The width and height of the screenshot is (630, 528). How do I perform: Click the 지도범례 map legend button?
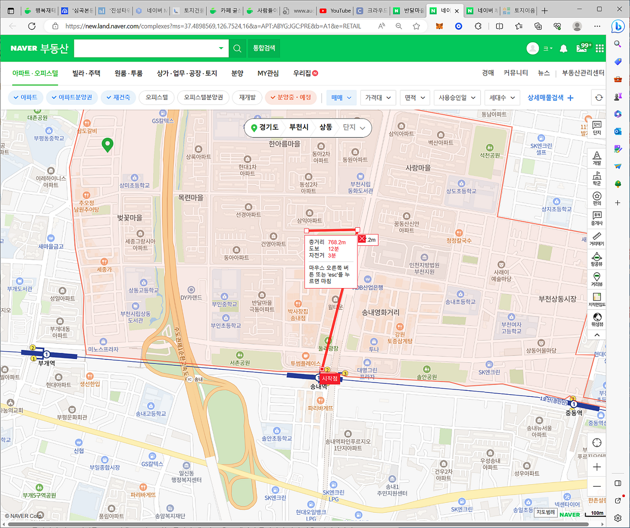tap(545, 512)
